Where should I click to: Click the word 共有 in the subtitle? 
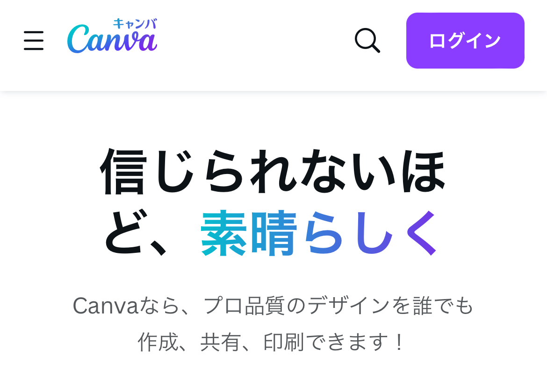click(x=221, y=342)
